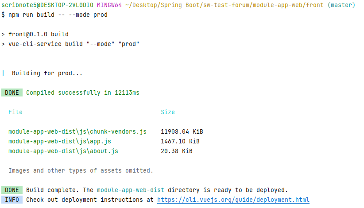
Task: Click the File column header
Action: (15, 112)
